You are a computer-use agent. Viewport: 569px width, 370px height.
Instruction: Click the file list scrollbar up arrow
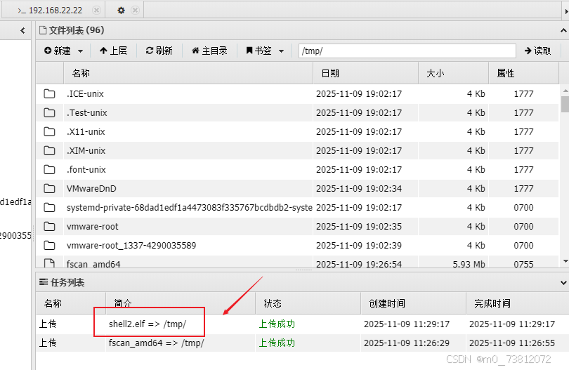(x=565, y=91)
